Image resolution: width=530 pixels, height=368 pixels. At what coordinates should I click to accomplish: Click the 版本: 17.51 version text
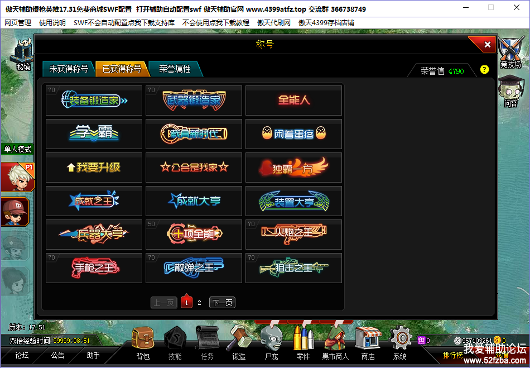coord(27,327)
